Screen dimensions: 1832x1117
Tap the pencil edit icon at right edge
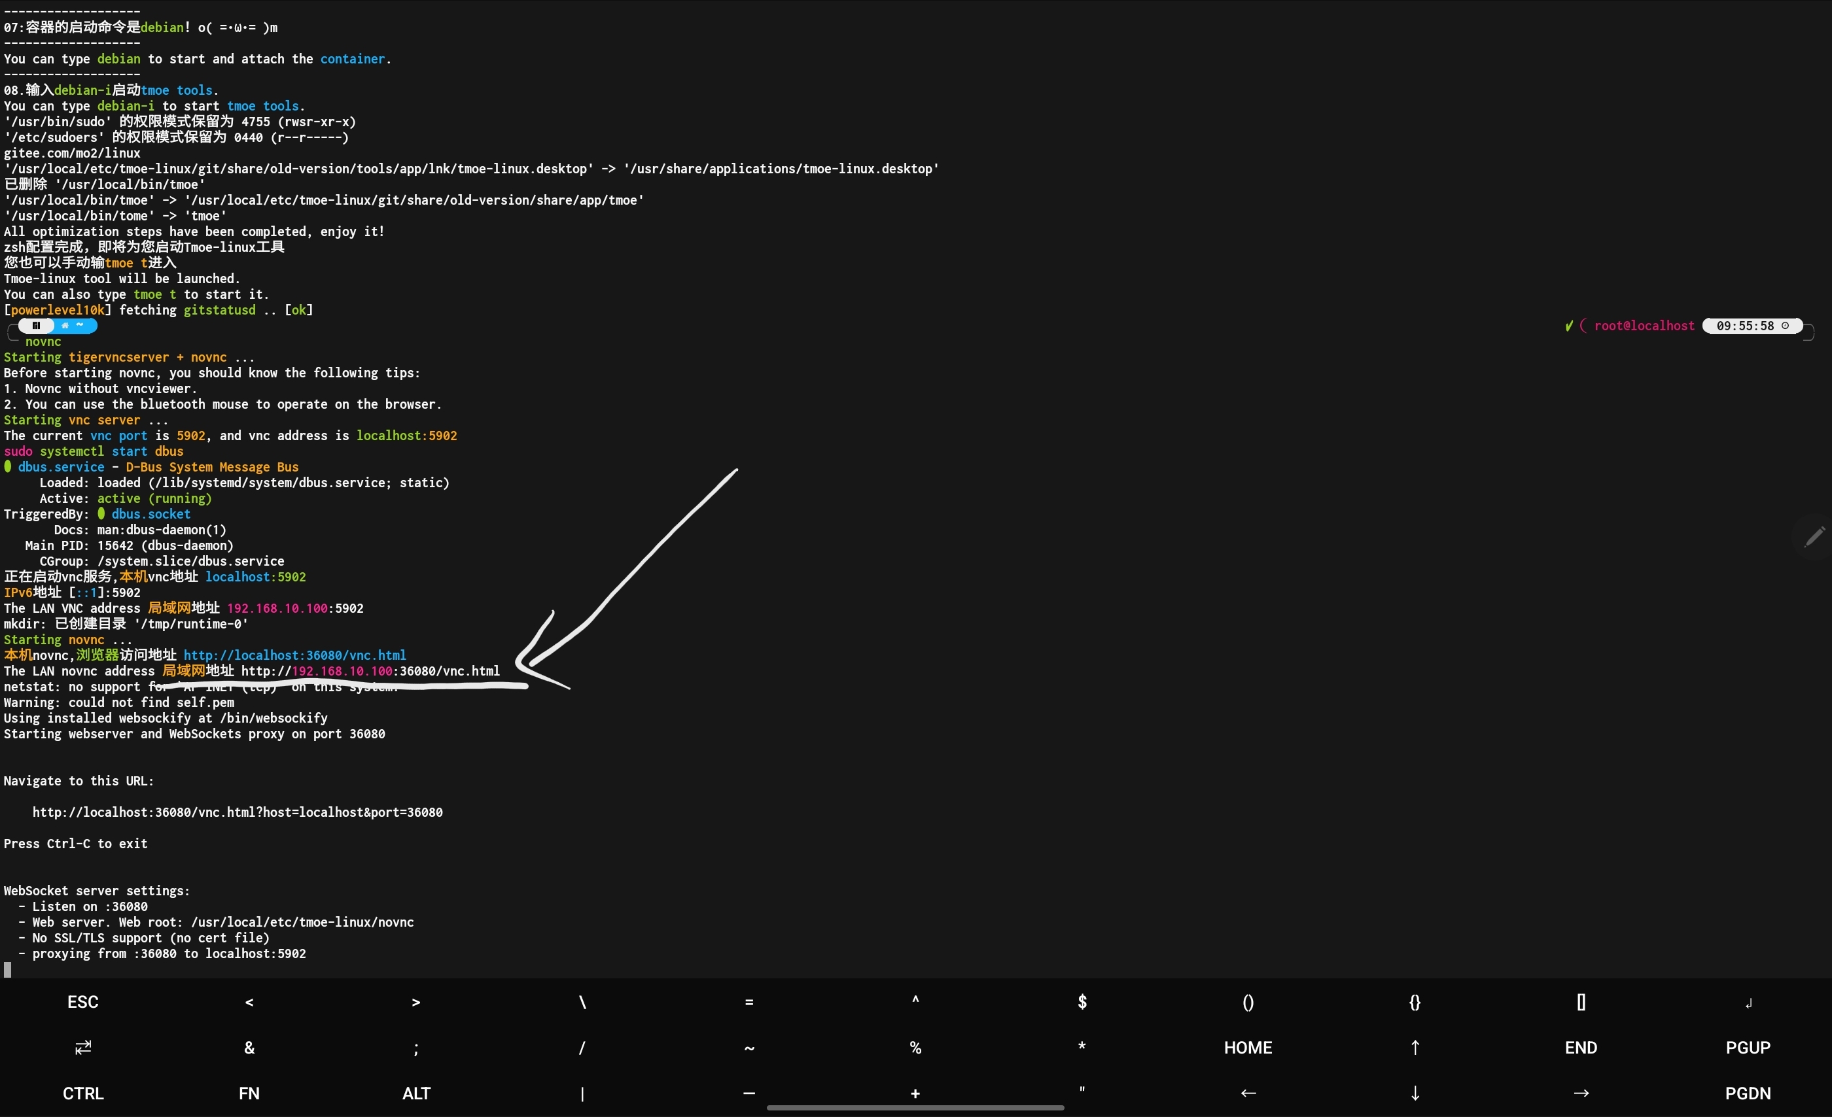pyautogui.click(x=1814, y=536)
